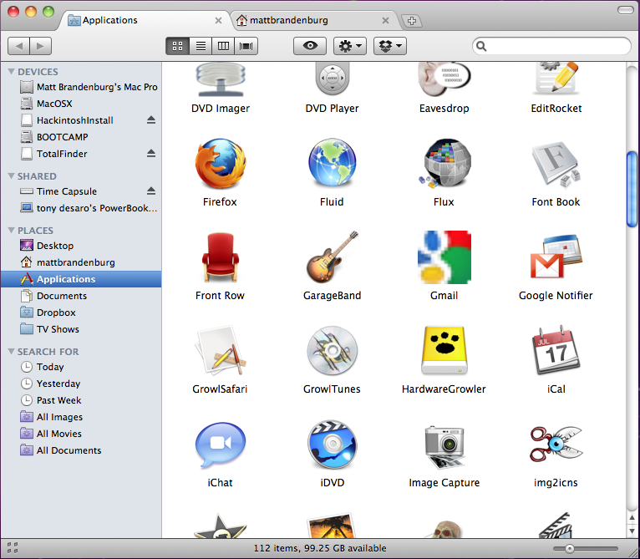Select the img2icns scissors icon
Screen dimensions: 640x559
pos(556,445)
